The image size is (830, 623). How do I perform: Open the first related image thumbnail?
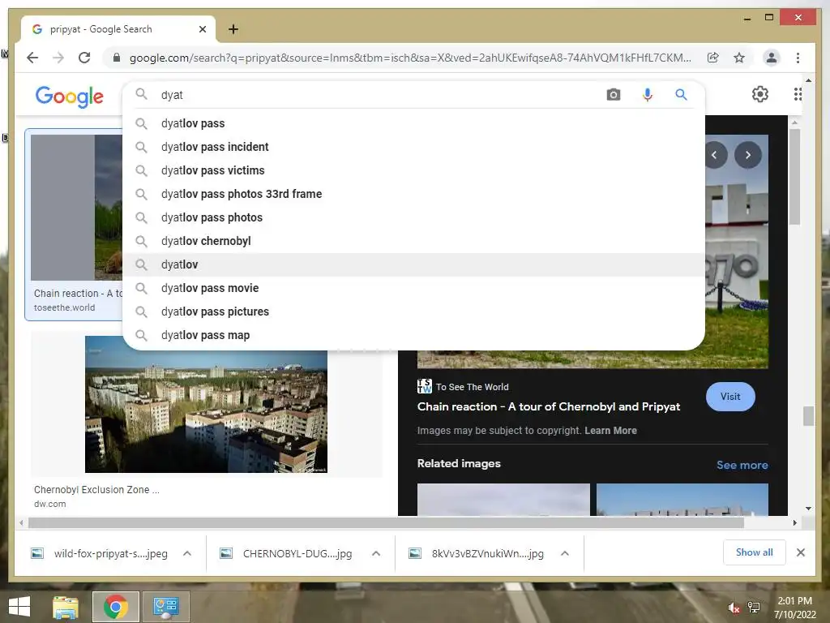[x=503, y=499]
